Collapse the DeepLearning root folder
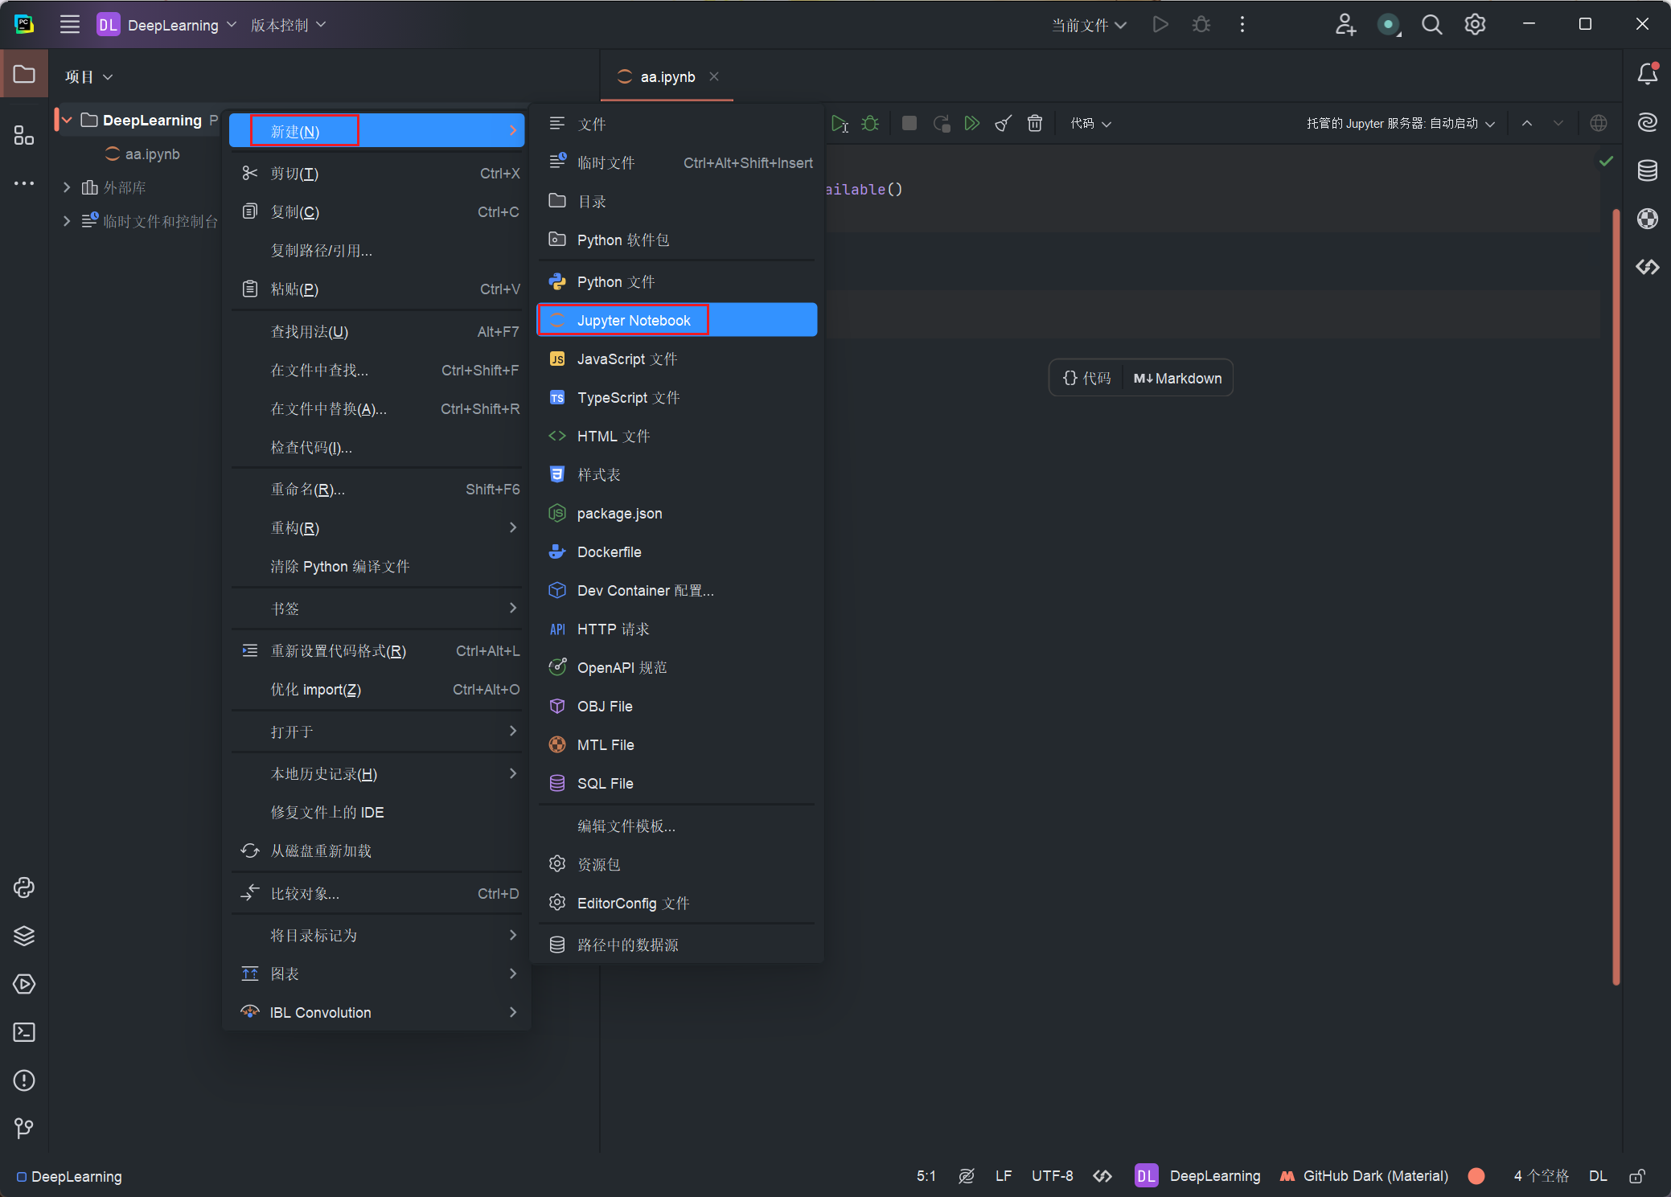Viewport: 1671px width, 1197px height. pos(68,121)
